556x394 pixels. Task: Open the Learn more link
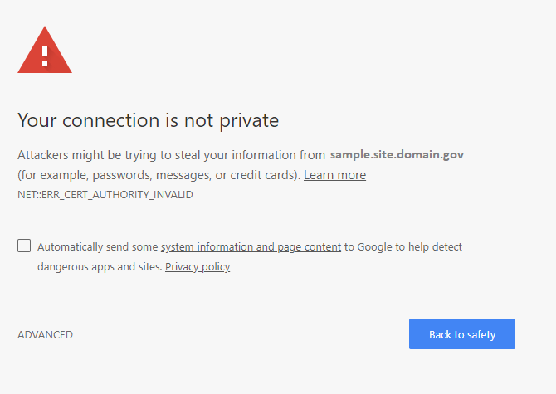334,175
